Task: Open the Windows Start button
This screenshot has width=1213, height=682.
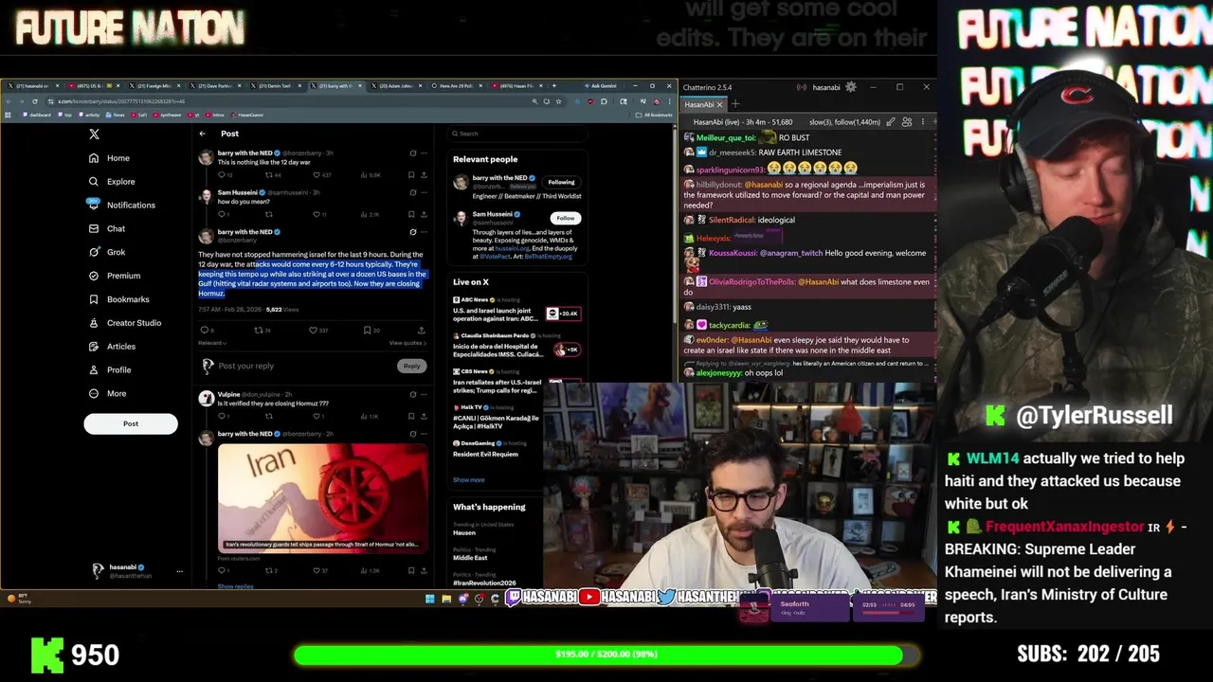Action: point(429,599)
